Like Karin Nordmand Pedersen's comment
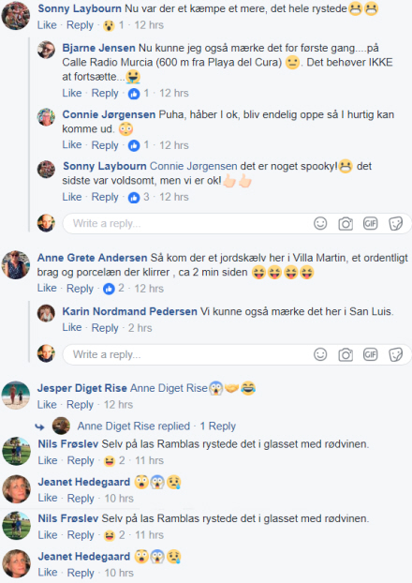Screen dimensions: 412x583 coord(72,327)
